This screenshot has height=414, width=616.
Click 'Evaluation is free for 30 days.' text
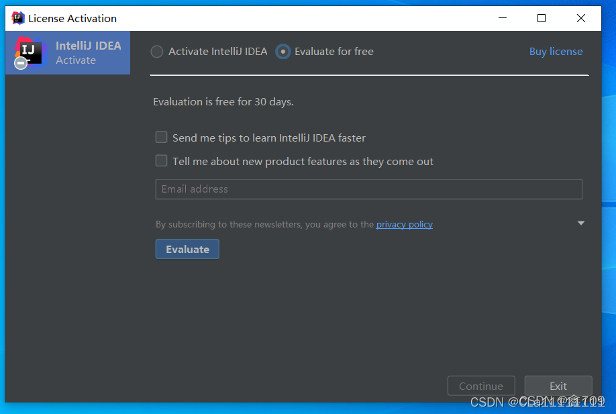click(x=223, y=102)
